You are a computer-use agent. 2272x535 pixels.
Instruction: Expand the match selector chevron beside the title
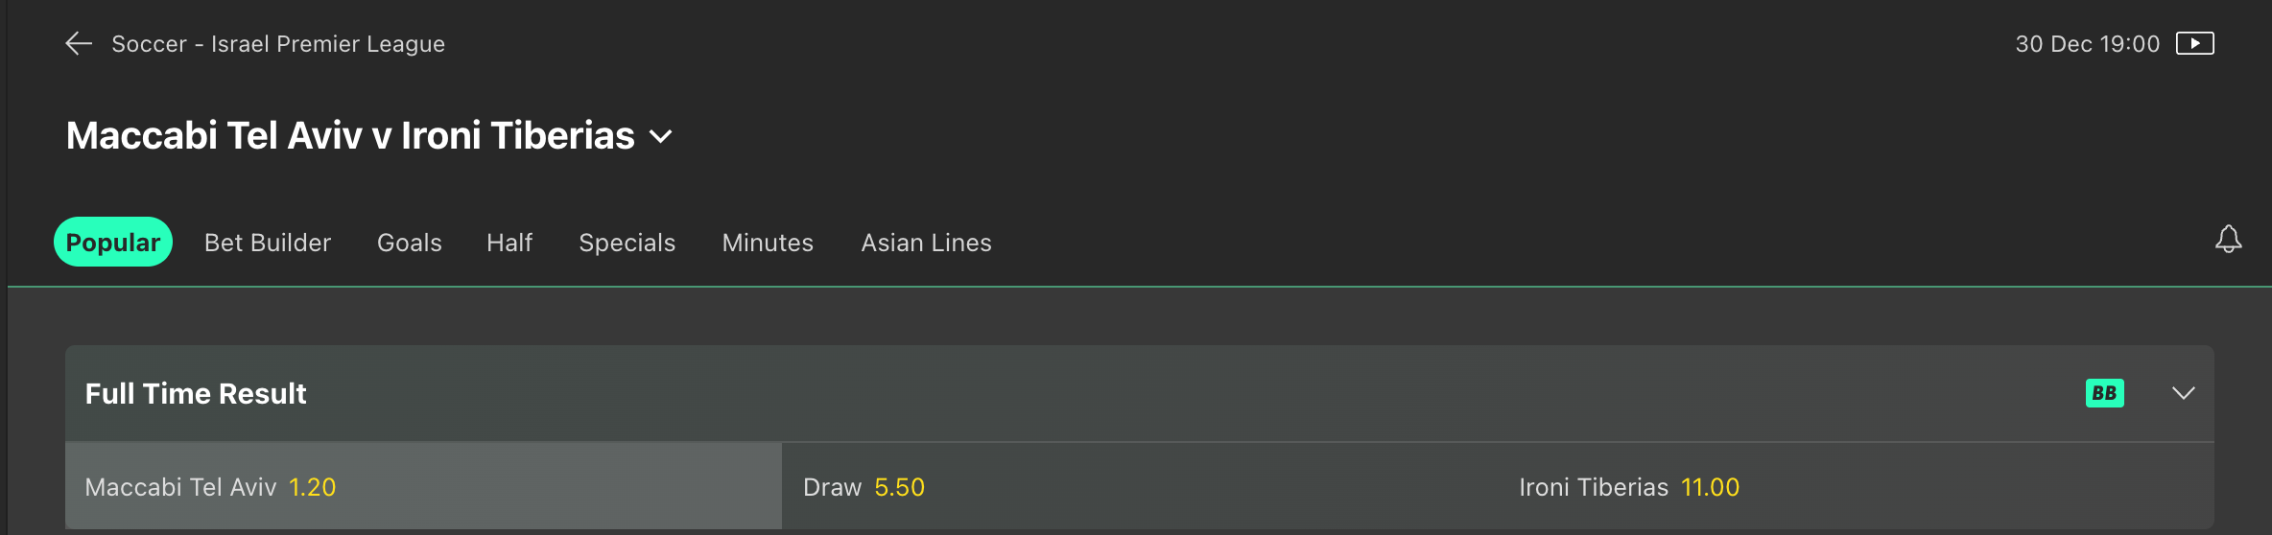coord(661,137)
